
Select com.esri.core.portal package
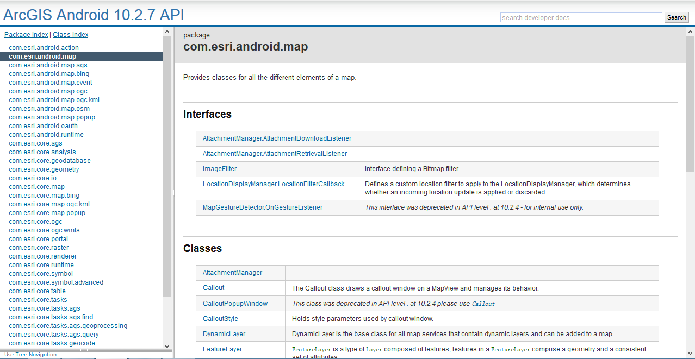[x=38, y=239]
